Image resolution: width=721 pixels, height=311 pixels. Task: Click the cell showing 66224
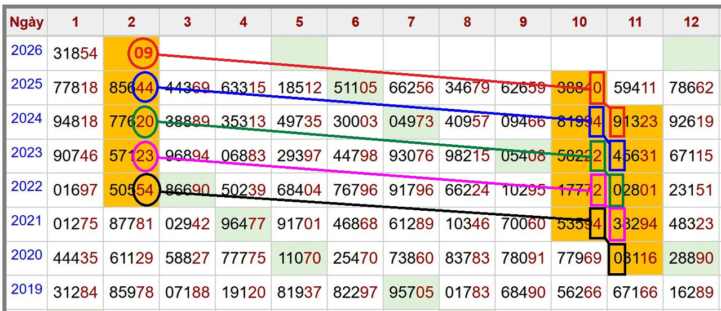(x=467, y=190)
